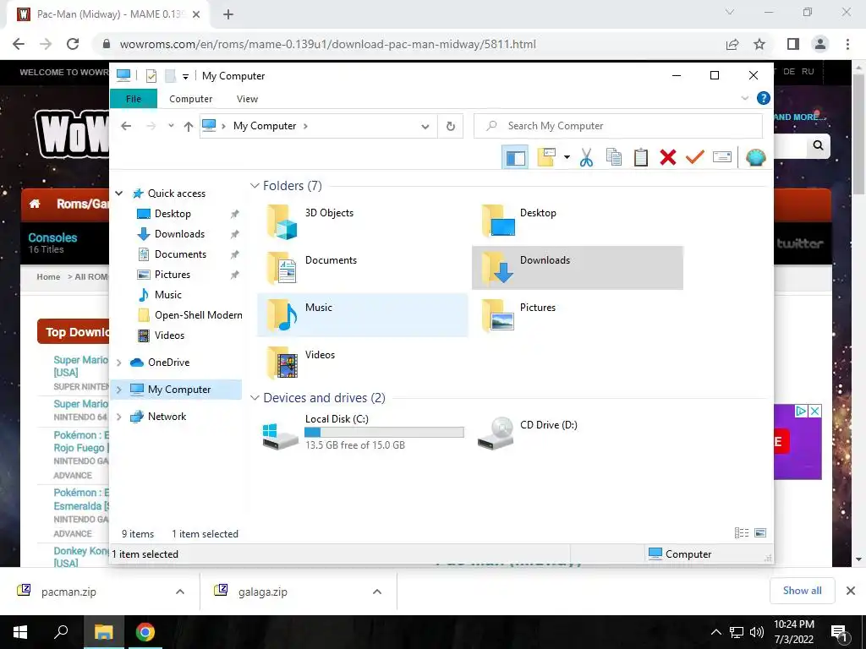The image size is (866, 649).
Task: Click Local Disk (C:) space usage bar
Action: point(385,433)
